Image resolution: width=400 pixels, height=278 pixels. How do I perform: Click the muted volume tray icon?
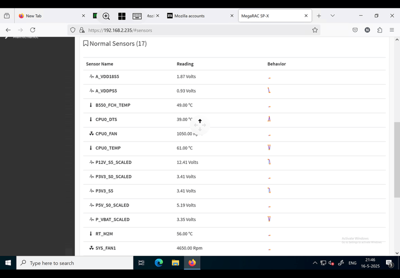[331, 263]
